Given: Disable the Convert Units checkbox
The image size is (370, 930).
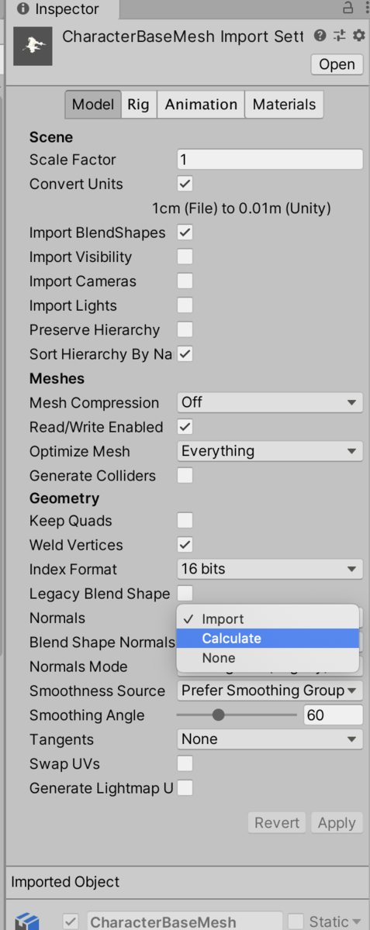Looking at the screenshot, I should [185, 184].
